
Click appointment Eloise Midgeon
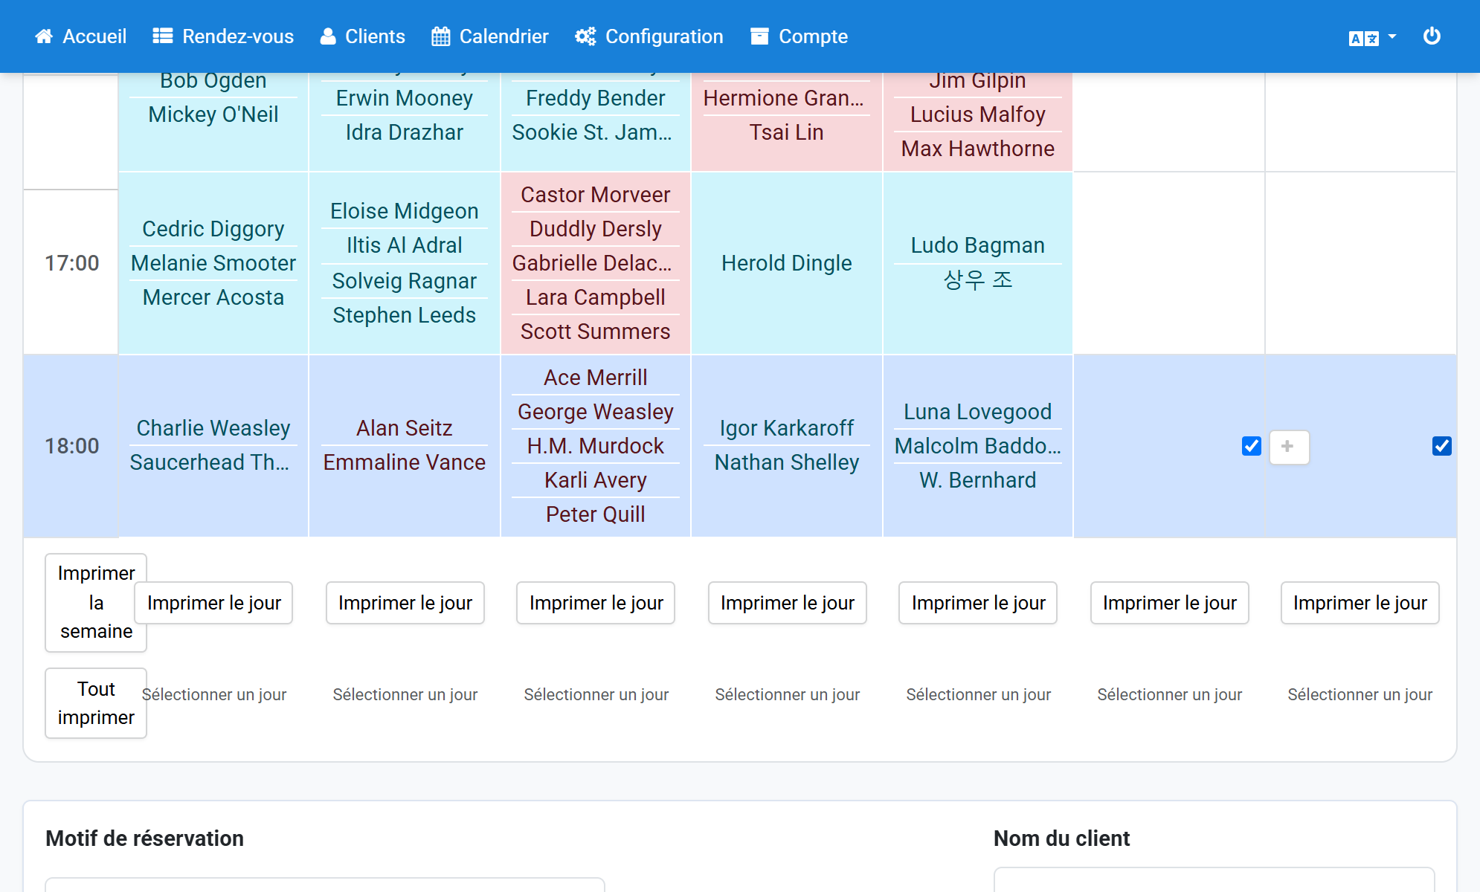point(405,211)
